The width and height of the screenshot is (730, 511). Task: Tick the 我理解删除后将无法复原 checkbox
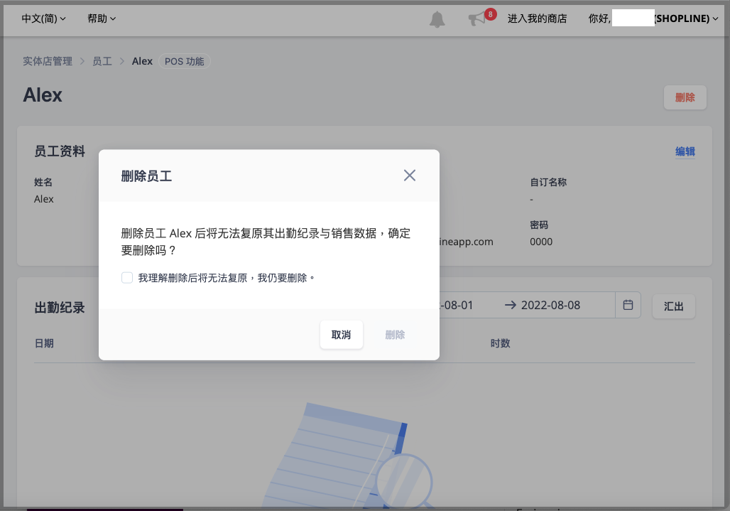(127, 278)
